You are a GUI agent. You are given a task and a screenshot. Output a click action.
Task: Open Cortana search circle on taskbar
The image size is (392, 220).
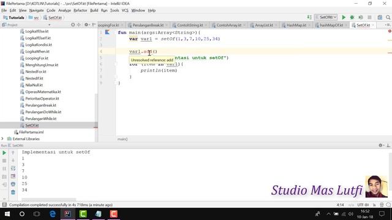tap(22, 214)
